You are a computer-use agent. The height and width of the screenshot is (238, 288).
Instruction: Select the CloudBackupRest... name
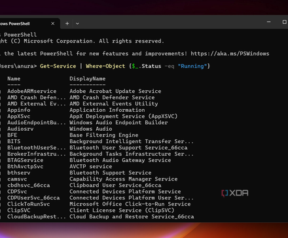point(37,216)
